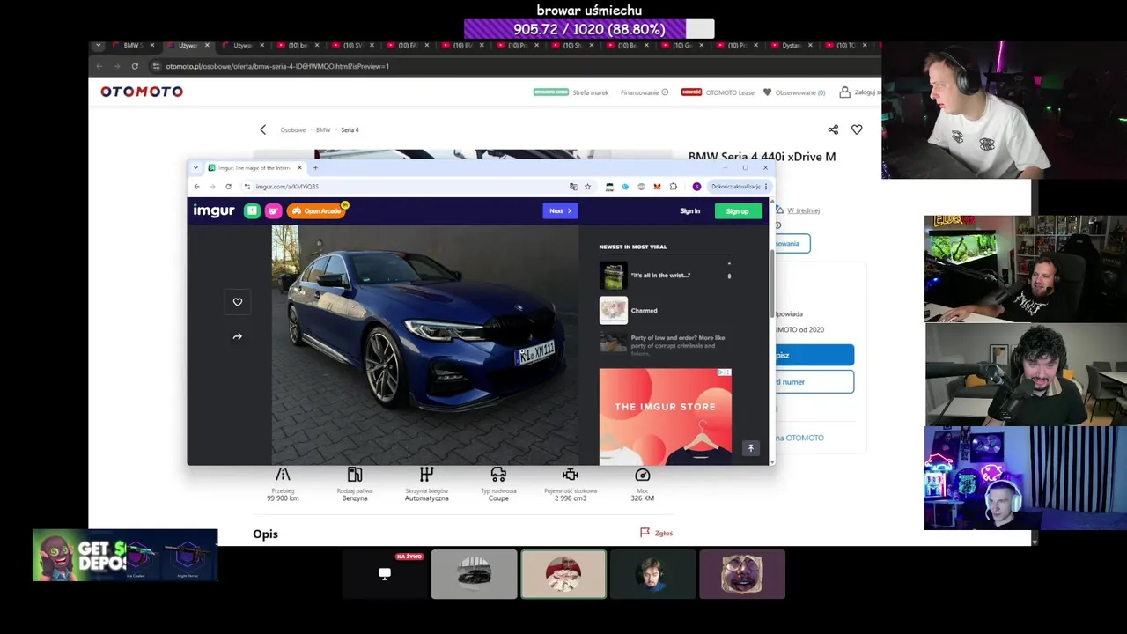This screenshot has width=1127, height=634.
Task: Open the Finansowanie menu item
Action: point(644,92)
